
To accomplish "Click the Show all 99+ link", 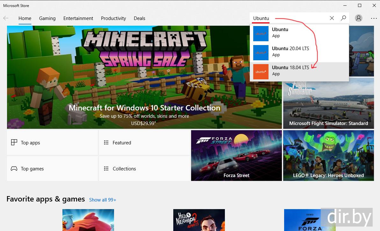I will [x=103, y=200].
